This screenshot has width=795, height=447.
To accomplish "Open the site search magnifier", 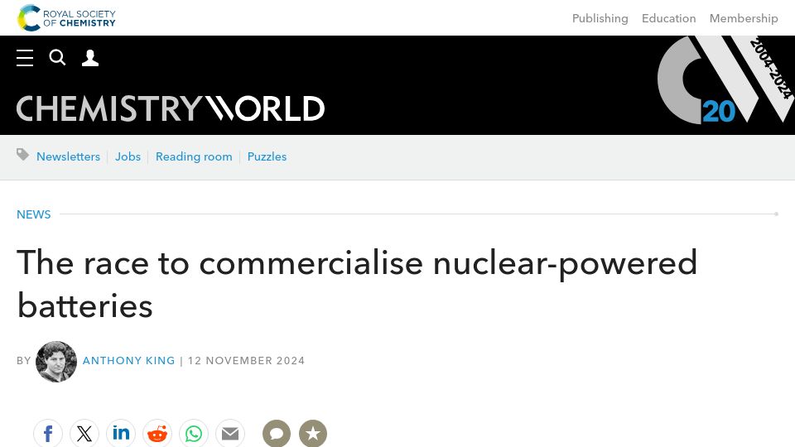I will tap(57, 58).
